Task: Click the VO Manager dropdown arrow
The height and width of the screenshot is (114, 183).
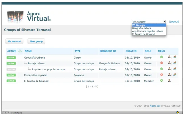Action: 164,22
